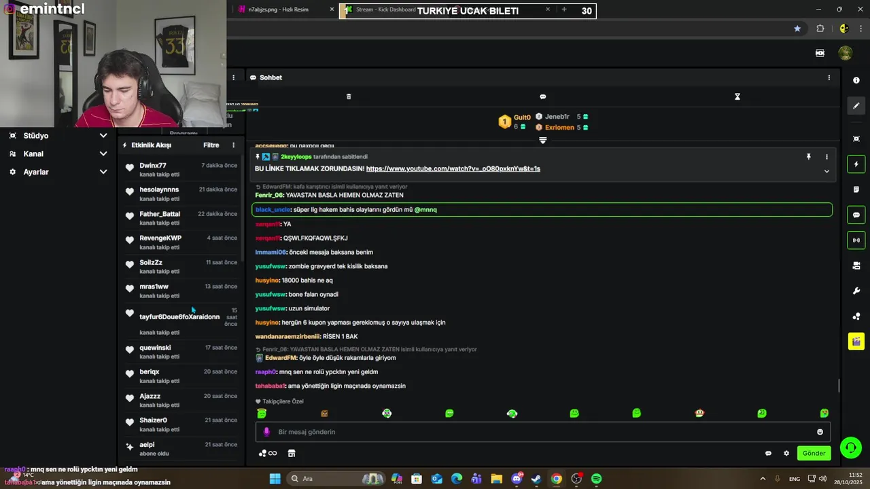Open the green headset support button

pos(850,448)
